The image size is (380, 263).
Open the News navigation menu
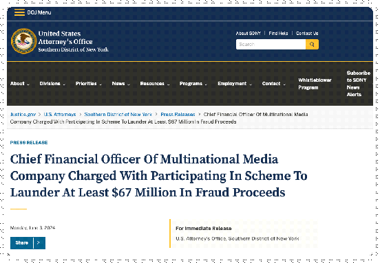pyautogui.click(x=120, y=84)
